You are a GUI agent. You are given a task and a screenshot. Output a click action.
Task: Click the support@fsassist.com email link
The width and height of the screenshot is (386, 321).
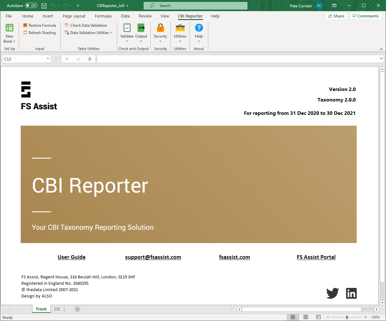point(153,257)
